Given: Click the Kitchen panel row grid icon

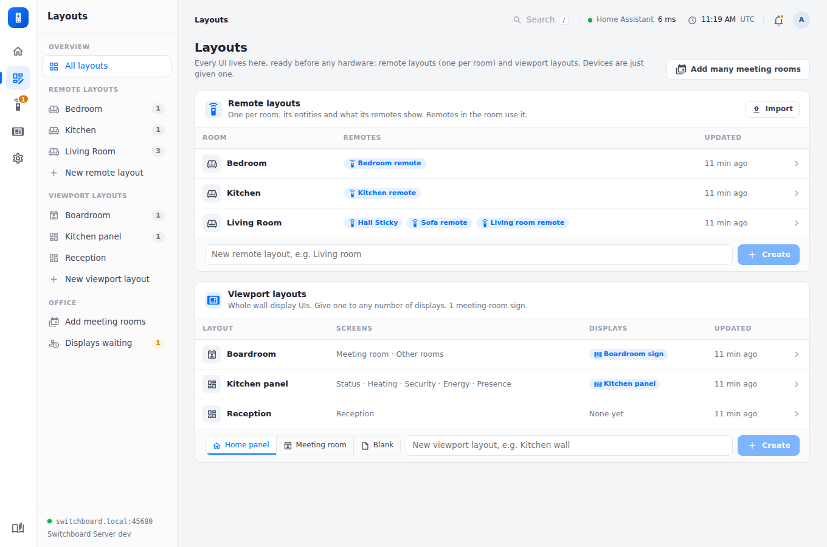Looking at the screenshot, I should [212, 384].
